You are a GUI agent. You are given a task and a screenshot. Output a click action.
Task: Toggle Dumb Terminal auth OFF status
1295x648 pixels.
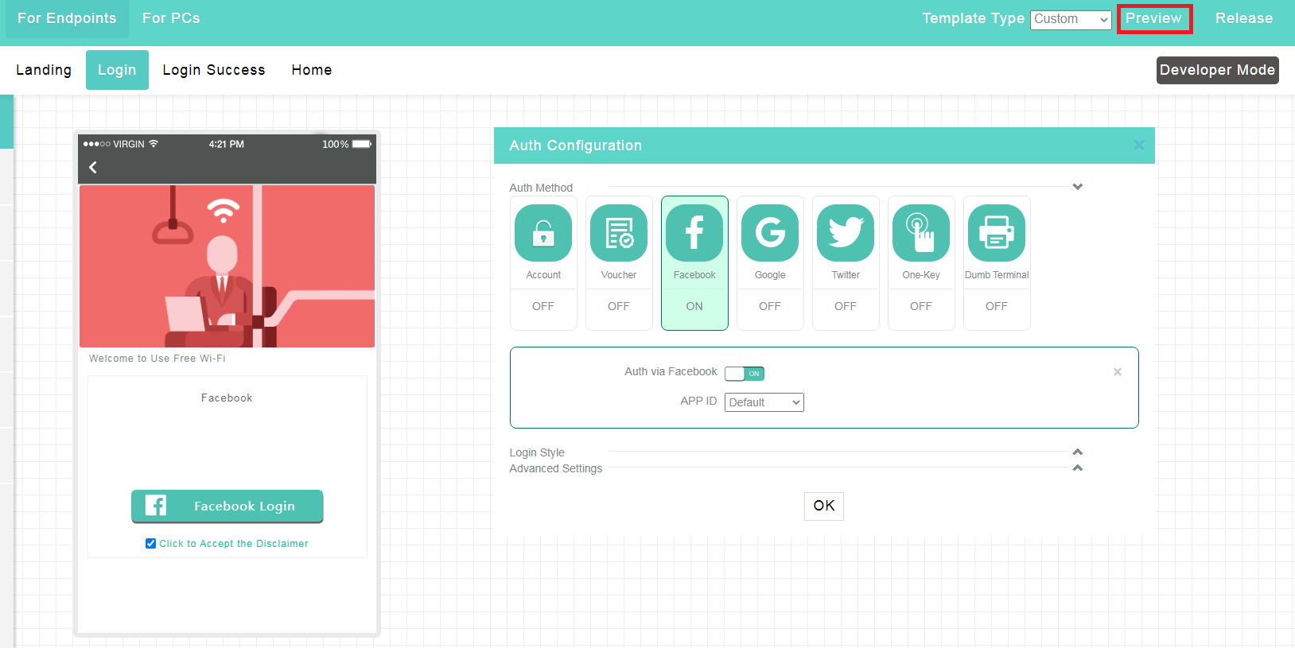(x=997, y=306)
